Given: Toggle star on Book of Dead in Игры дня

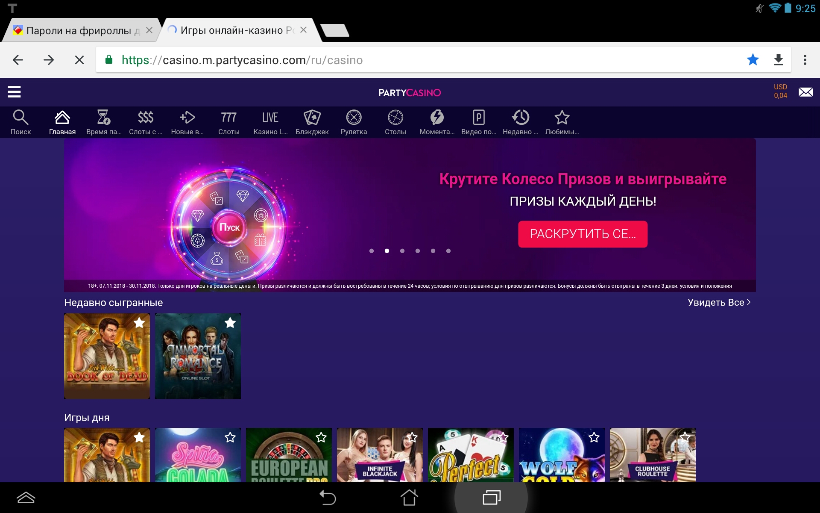Looking at the screenshot, I should pyautogui.click(x=139, y=437).
